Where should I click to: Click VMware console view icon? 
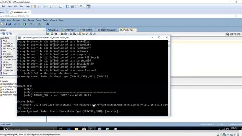[x=88, y=6]
